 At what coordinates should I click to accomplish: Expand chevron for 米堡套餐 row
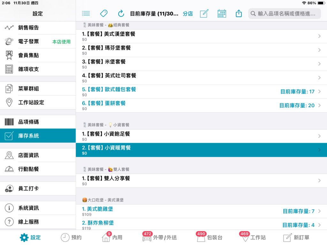pyautogui.click(x=319, y=64)
